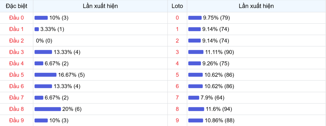Click the 11.6% (94) bar
This screenshot has width=326, height=126.
196,109
